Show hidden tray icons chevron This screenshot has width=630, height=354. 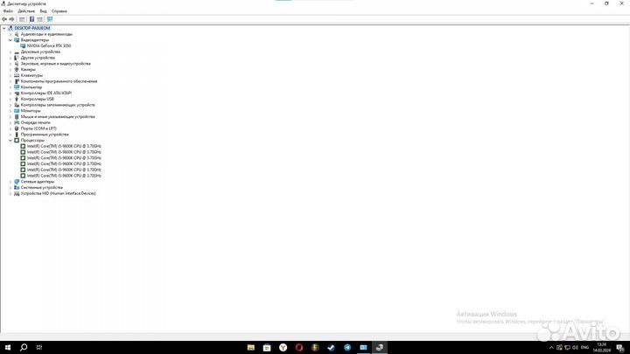[551, 348]
